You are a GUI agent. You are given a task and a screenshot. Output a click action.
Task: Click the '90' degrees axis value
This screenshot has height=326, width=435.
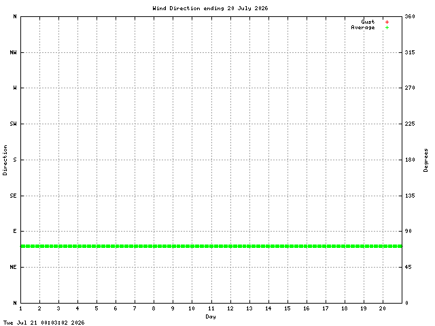click(x=408, y=231)
